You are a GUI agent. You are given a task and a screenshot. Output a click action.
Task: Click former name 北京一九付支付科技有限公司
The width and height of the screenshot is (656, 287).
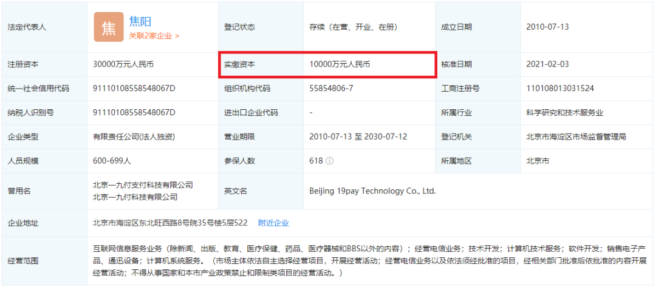click(x=143, y=185)
